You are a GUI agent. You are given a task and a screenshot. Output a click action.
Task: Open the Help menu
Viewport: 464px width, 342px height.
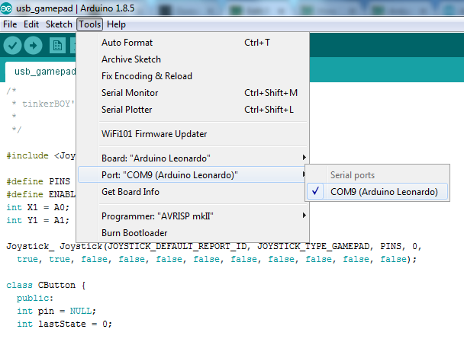click(x=116, y=24)
